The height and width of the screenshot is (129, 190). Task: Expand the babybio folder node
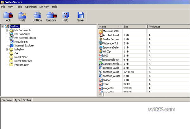(7, 49)
